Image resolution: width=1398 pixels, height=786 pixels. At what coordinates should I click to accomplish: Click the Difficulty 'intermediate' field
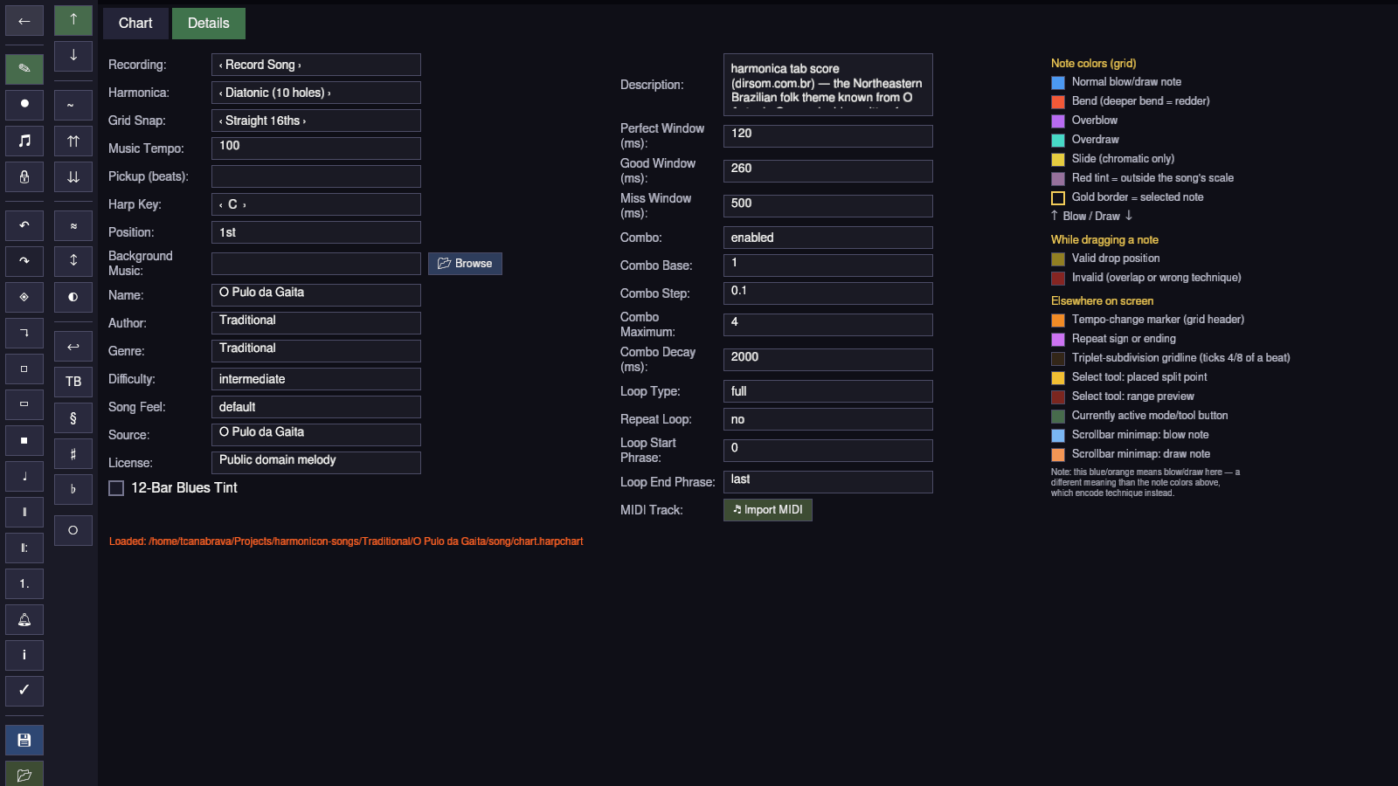[x=316, y=379]
